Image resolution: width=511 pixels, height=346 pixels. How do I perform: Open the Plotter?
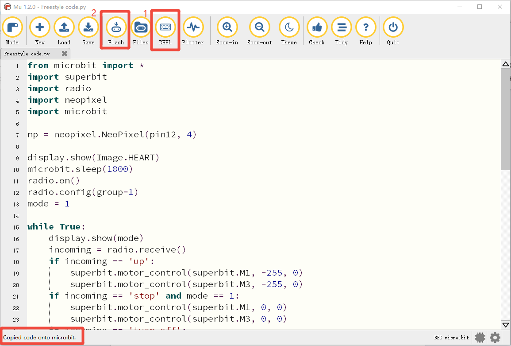point(193,31)
